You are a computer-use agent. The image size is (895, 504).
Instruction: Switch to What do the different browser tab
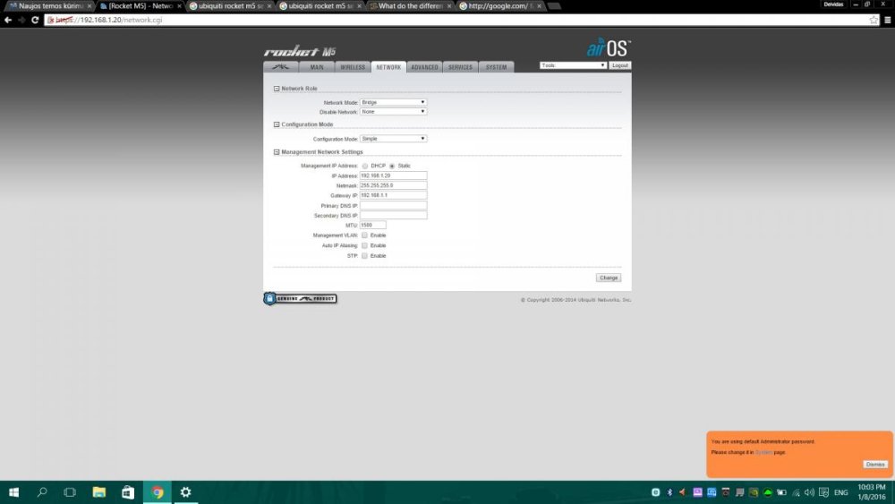tap(411, 5)
